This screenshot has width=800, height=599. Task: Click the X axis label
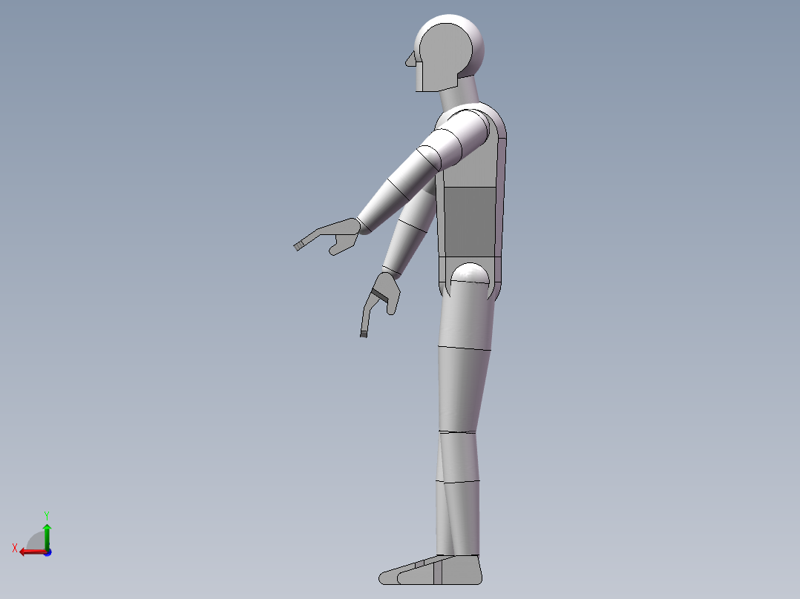pyautogui.click(x=15, y=547)
